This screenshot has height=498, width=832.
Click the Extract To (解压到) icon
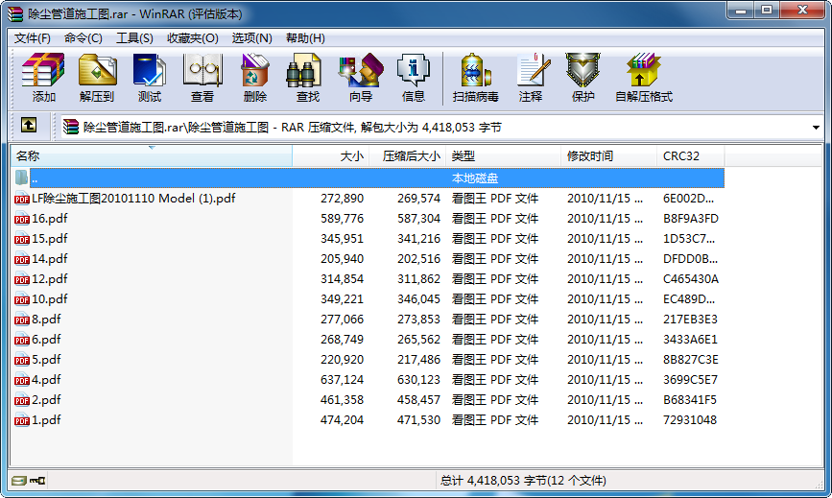97,78
